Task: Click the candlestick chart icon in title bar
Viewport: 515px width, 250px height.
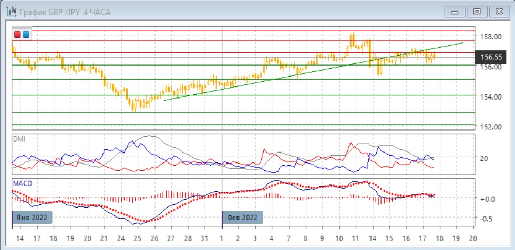Action: 9,11
